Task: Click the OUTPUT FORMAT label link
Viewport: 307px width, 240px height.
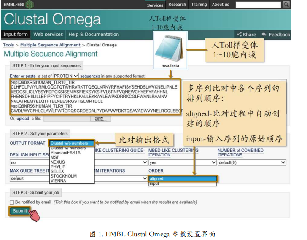Action: (27, 143)
